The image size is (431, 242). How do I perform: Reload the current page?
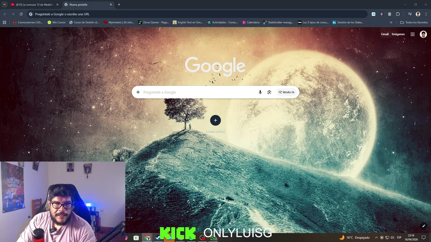point(21,14)
